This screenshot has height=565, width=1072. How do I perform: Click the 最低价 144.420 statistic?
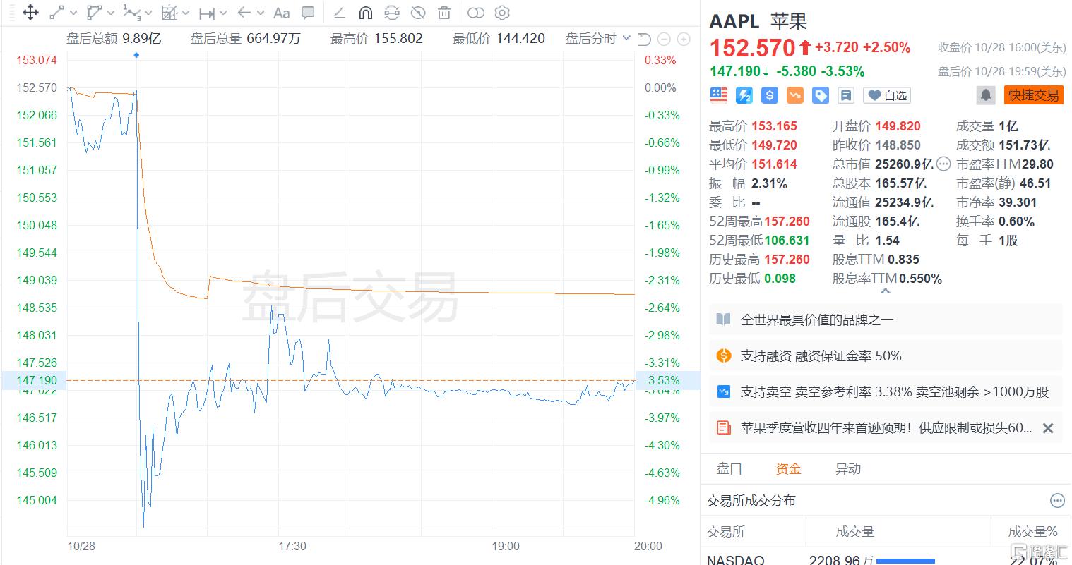tap(499, 39)
